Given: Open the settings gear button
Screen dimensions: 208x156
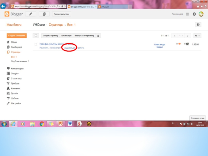Looking at the screenshot, I should point(198,24).
